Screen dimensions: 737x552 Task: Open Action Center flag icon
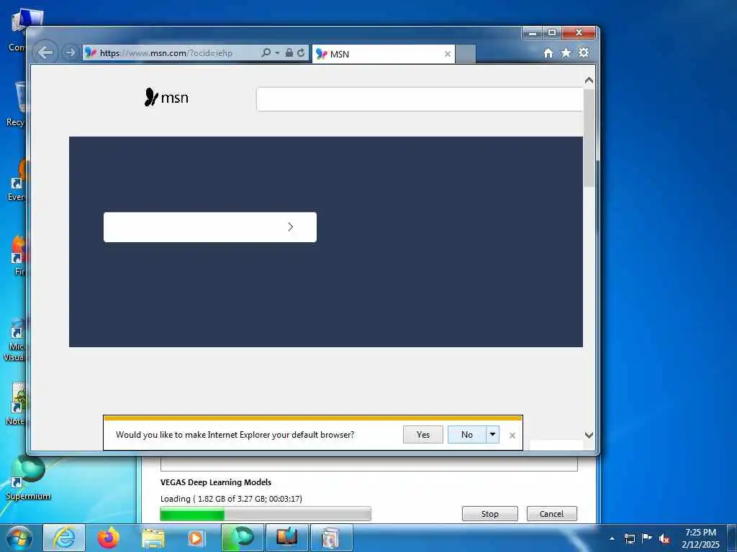tap(647, 538)
